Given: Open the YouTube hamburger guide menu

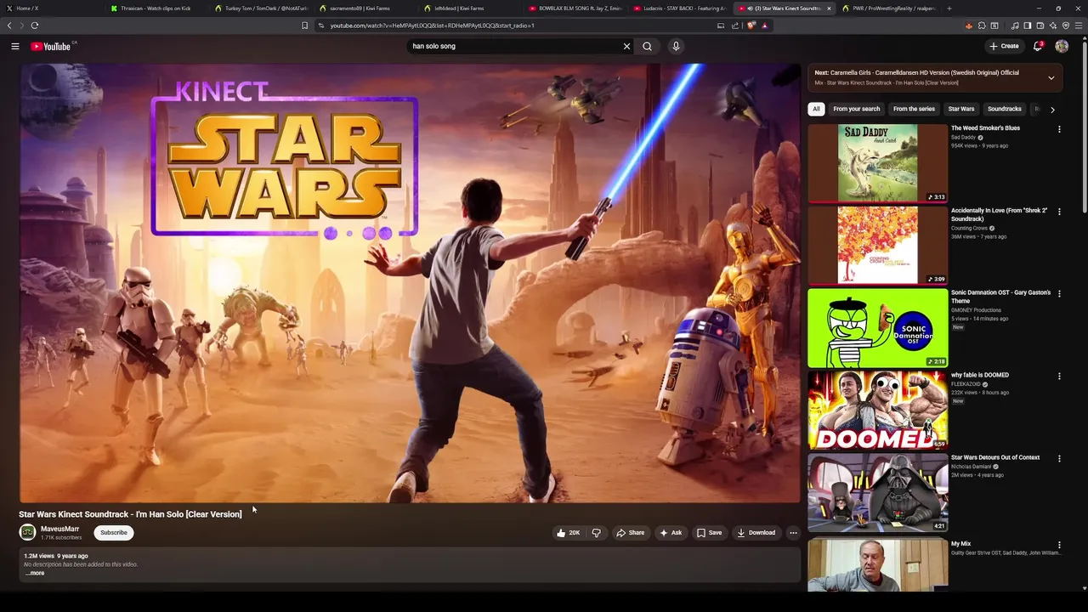Looking at the screenshot, I should pos(15,46).
